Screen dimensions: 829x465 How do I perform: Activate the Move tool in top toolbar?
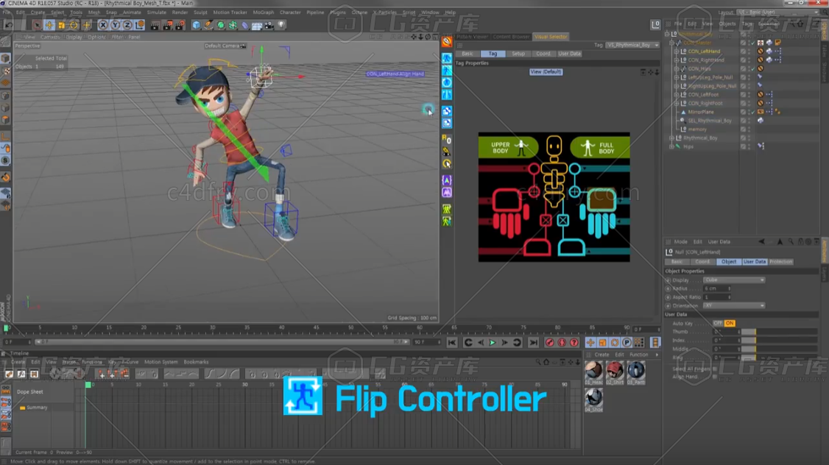pos(49,25)
